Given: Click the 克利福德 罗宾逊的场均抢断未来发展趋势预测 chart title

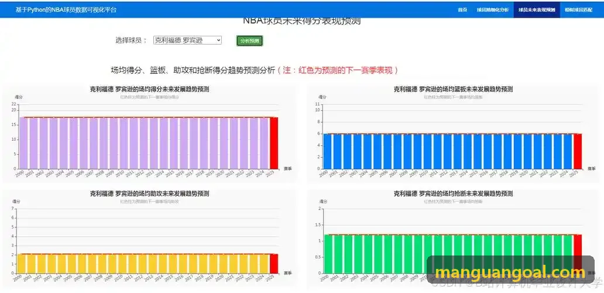Looking at the screenshot, I should (453, 193).
